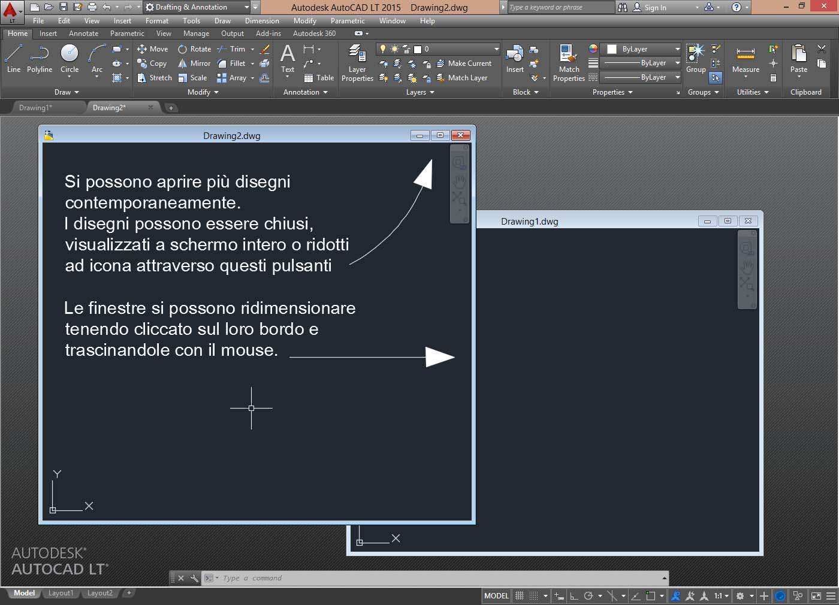
Task: Click the Move tool in Modify panel
Action: (153, 49)
